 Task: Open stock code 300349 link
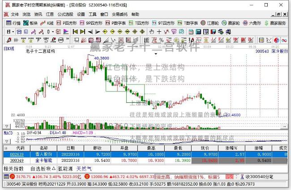[17, 160]
